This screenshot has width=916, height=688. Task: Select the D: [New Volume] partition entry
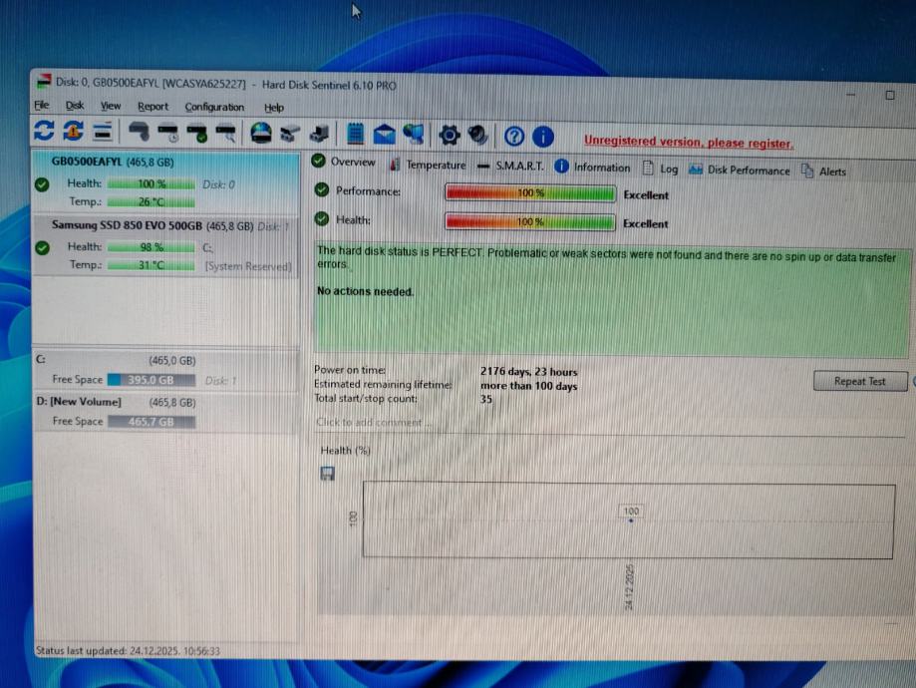pyautogui.click(x=165, y=413)
